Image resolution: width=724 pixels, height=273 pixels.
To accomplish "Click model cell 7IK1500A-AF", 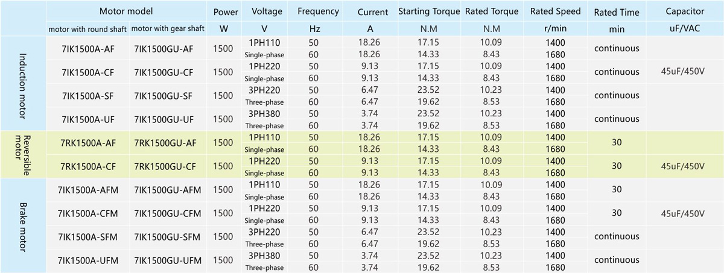I will 89,48.
